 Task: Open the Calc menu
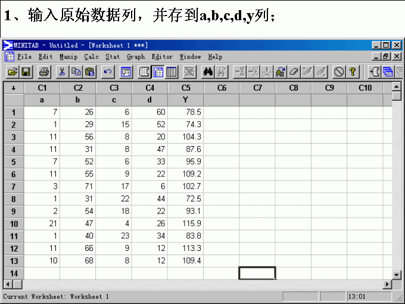[92, 57]
